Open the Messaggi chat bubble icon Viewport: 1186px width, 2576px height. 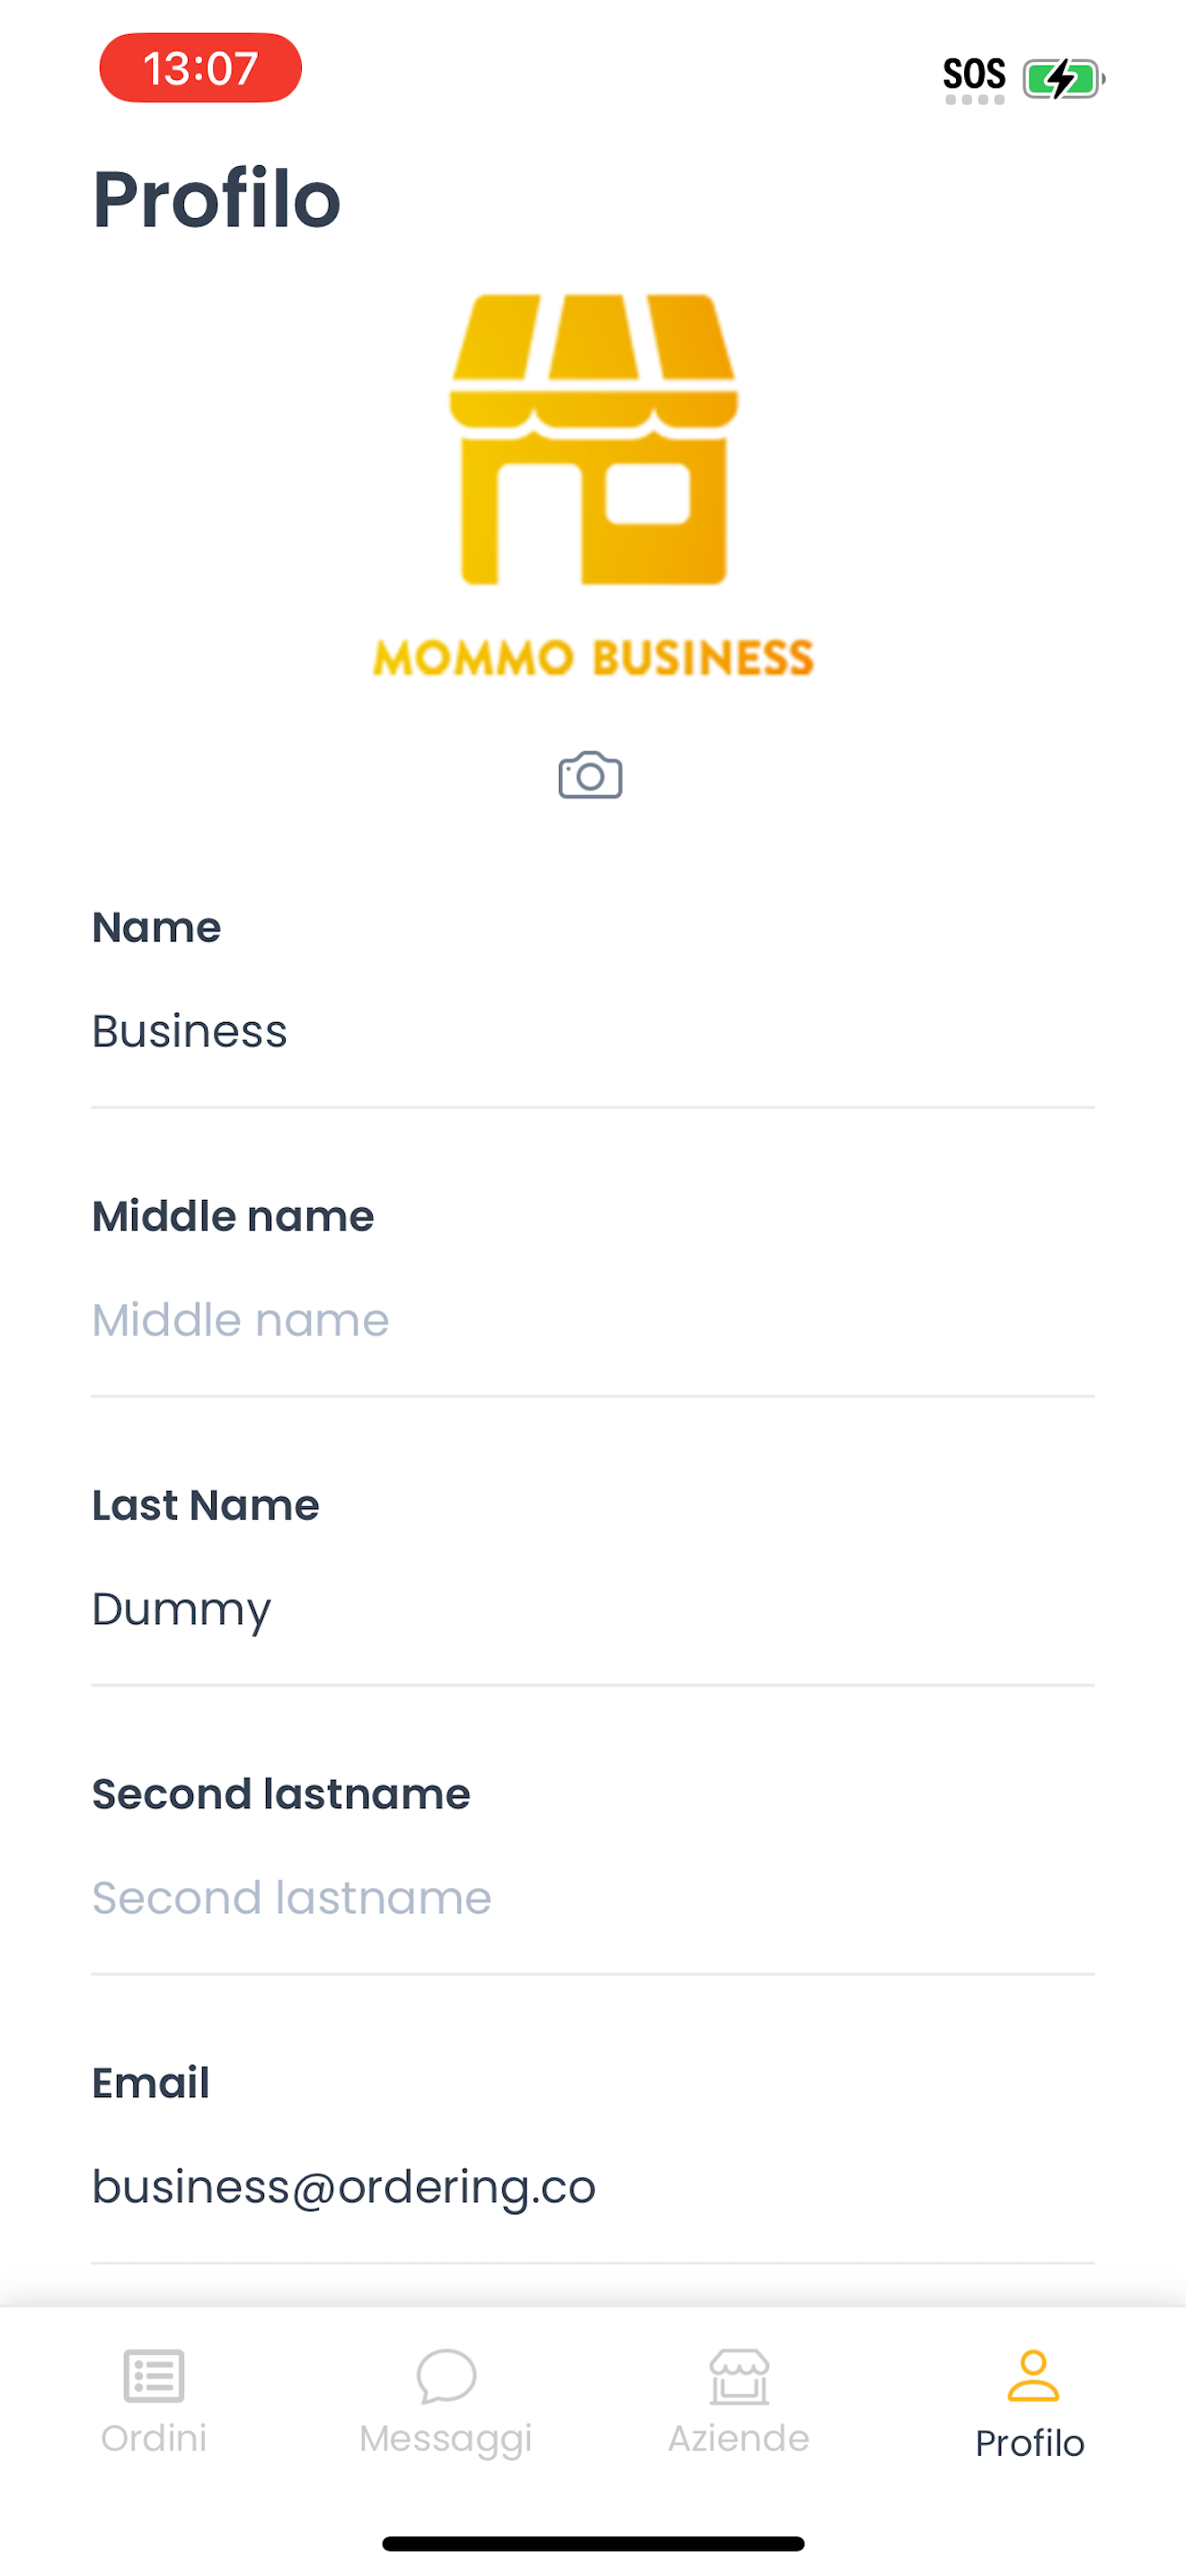click(446, 2375)
